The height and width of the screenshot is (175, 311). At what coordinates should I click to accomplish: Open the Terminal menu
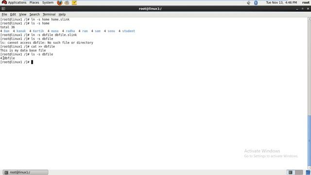tap(49, 14)
